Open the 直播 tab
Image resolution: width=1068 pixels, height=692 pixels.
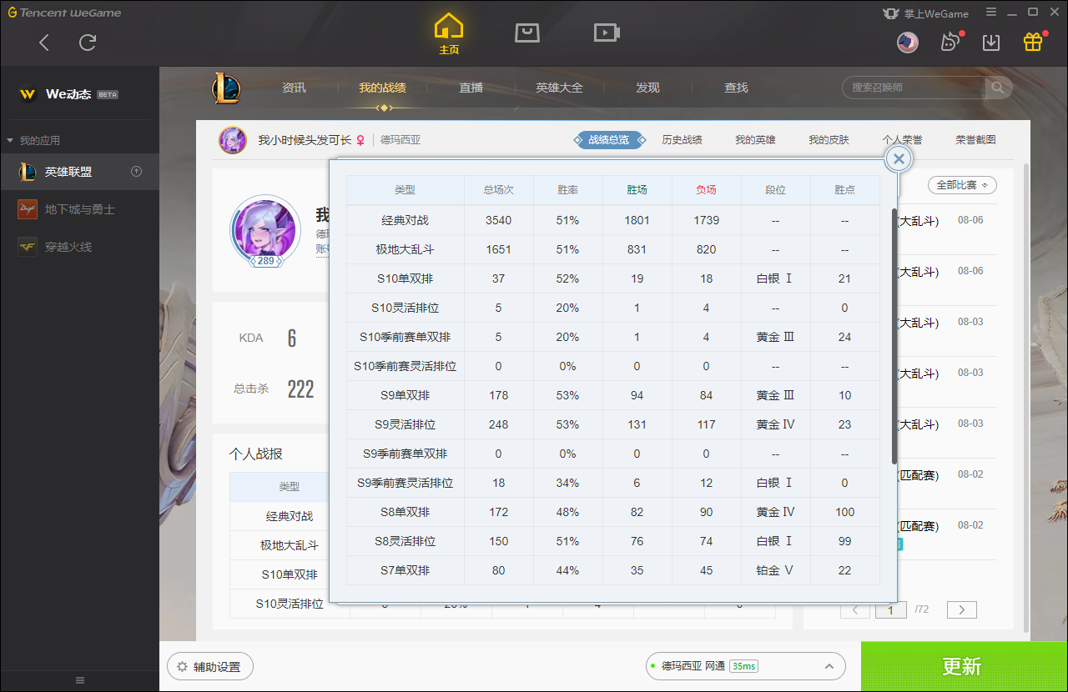[x=471, y=88]
